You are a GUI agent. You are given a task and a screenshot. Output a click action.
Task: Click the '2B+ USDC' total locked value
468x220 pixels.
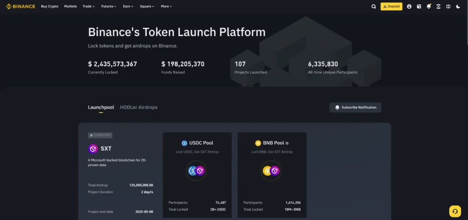[x=218, y=210]
